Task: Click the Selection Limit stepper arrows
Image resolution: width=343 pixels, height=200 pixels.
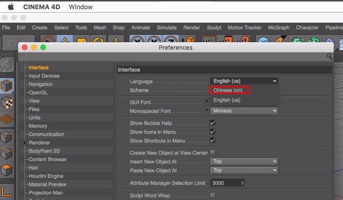Action: coord(242,183)
